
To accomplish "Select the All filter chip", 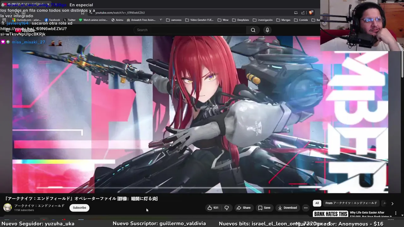I will [317, 203].
